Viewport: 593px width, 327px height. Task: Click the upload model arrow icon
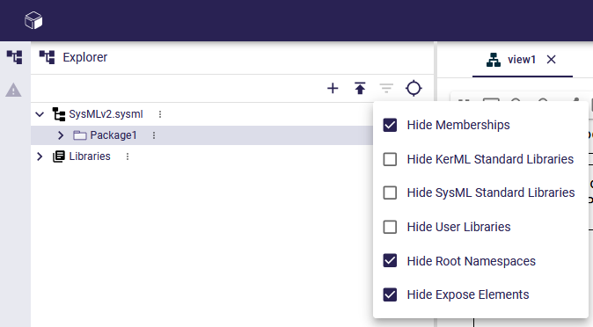pyautogui.click(x=360, y=89)
